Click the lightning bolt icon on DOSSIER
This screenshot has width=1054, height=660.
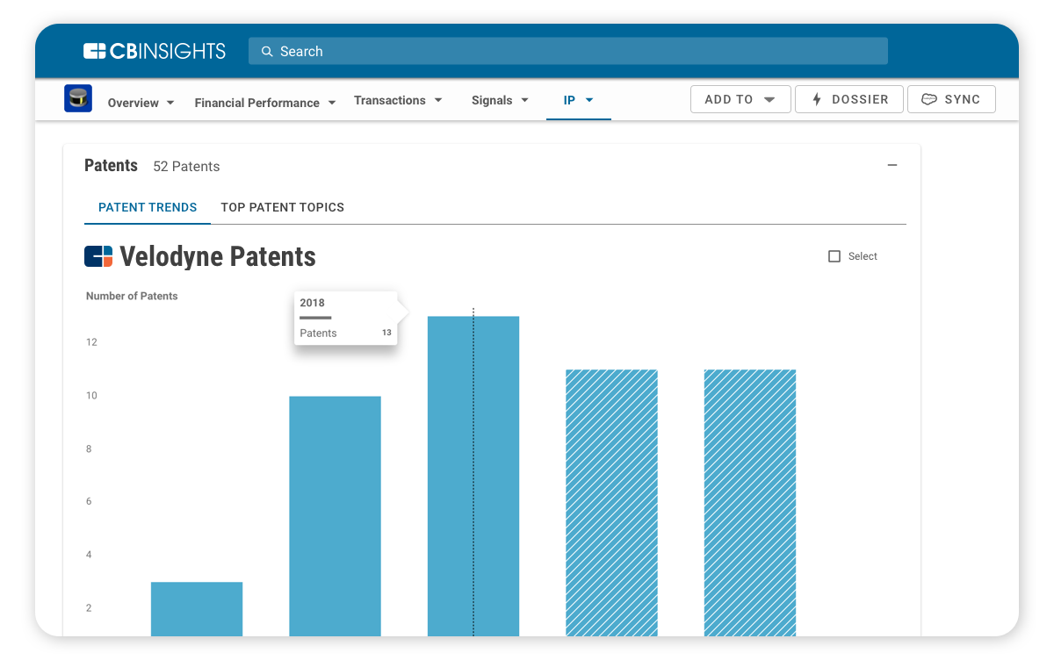click(817, 99)
